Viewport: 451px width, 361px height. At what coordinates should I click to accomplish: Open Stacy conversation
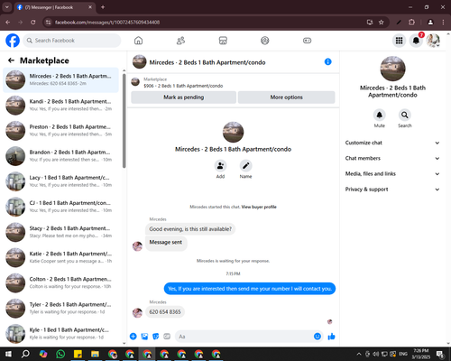click(x=60, y=232)
